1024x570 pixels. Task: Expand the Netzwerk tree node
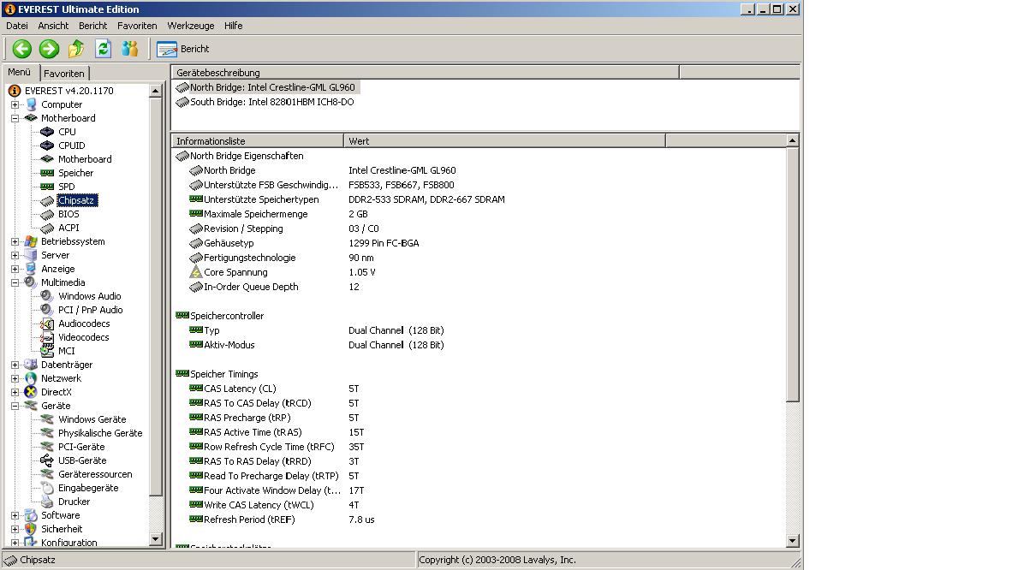point(15,378)
